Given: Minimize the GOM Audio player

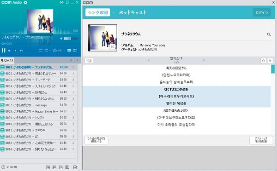Looking at the screenshot, I should [72, 3].
